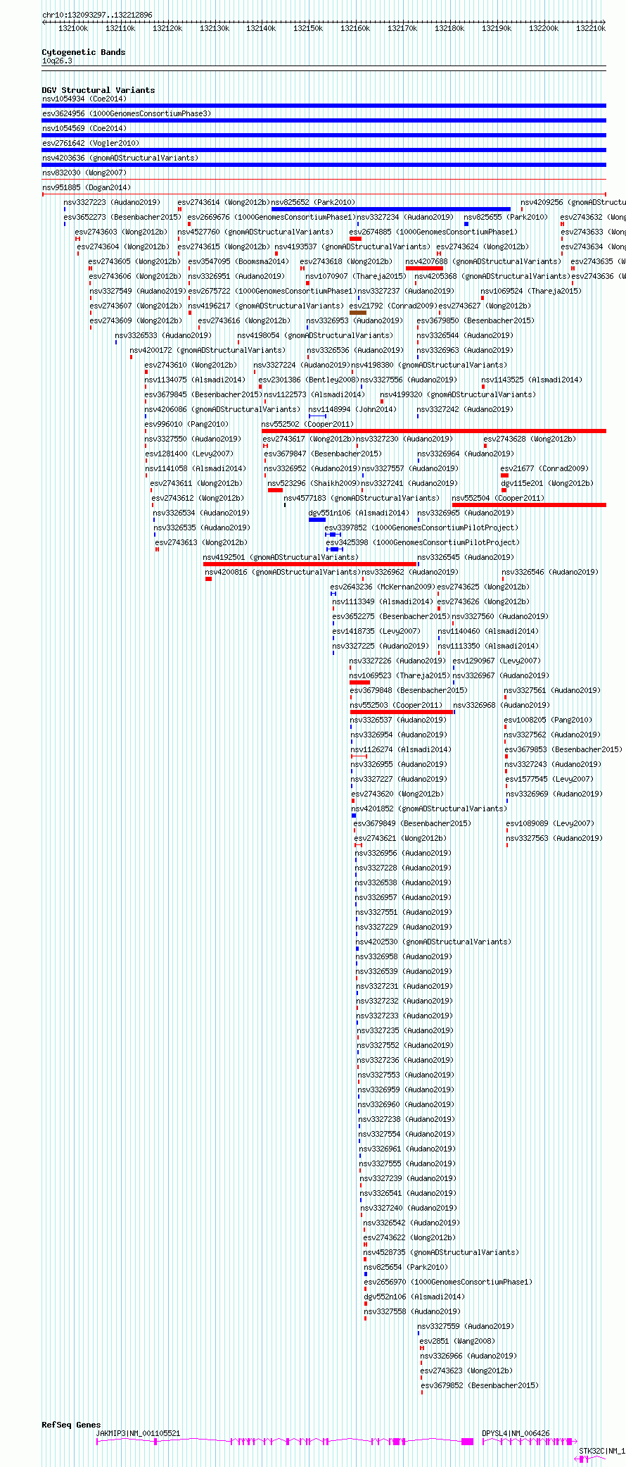Select variant nsv1143525 (Alsmadi2014)
This screenshot has width=626, height=1467.
pyautogui.click(x=532, y=380)
